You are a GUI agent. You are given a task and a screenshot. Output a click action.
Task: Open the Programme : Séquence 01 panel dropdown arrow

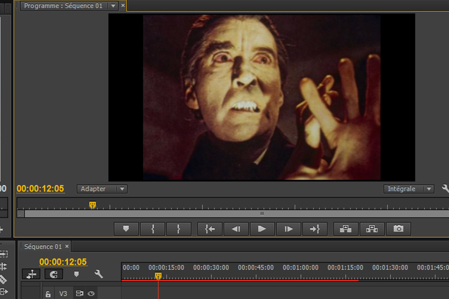[x=113, y=6]
